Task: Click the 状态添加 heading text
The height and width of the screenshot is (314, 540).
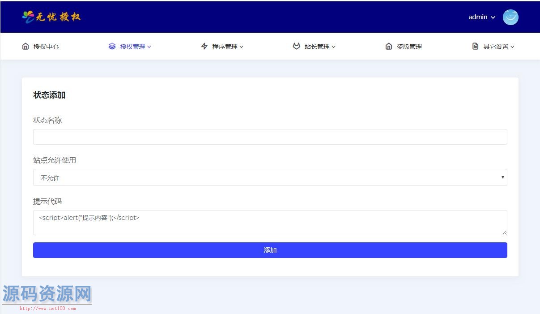Action: (49, 95)
